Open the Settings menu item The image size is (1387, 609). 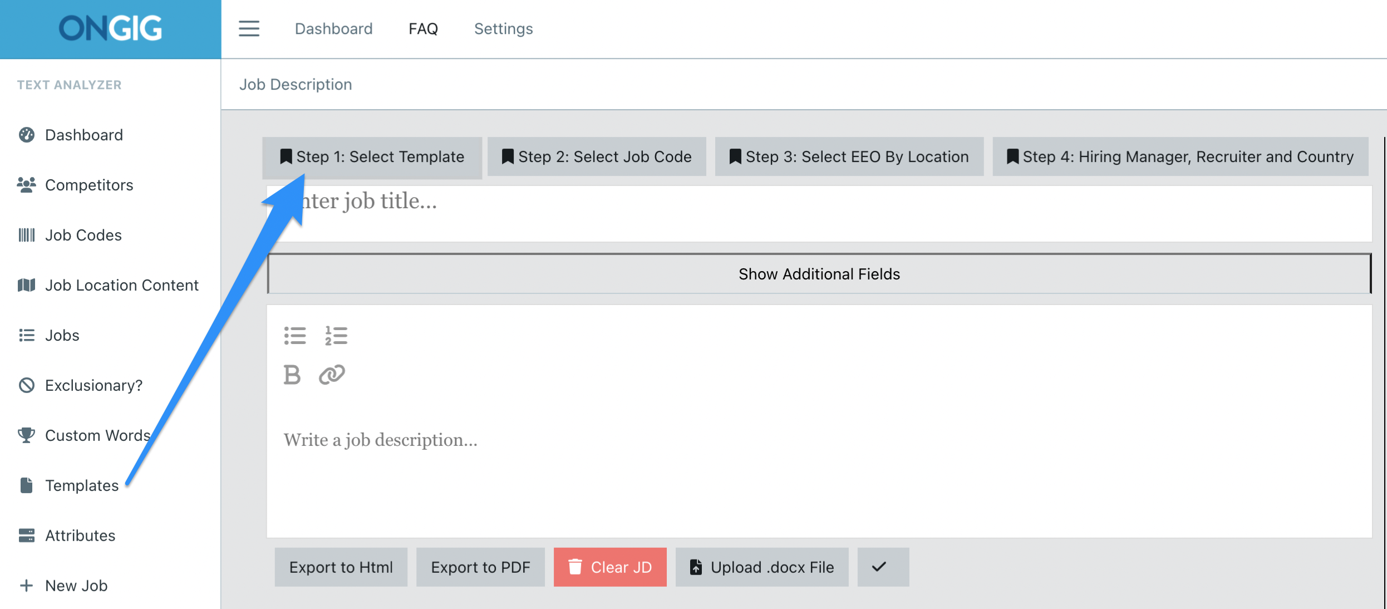(x=503, y=28)
